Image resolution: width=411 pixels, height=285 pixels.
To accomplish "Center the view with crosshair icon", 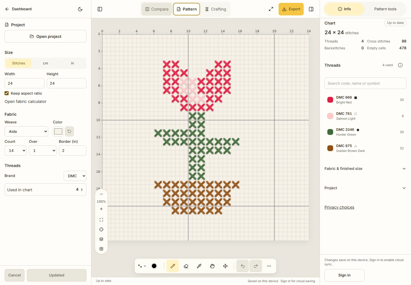I will coord(101,229).
